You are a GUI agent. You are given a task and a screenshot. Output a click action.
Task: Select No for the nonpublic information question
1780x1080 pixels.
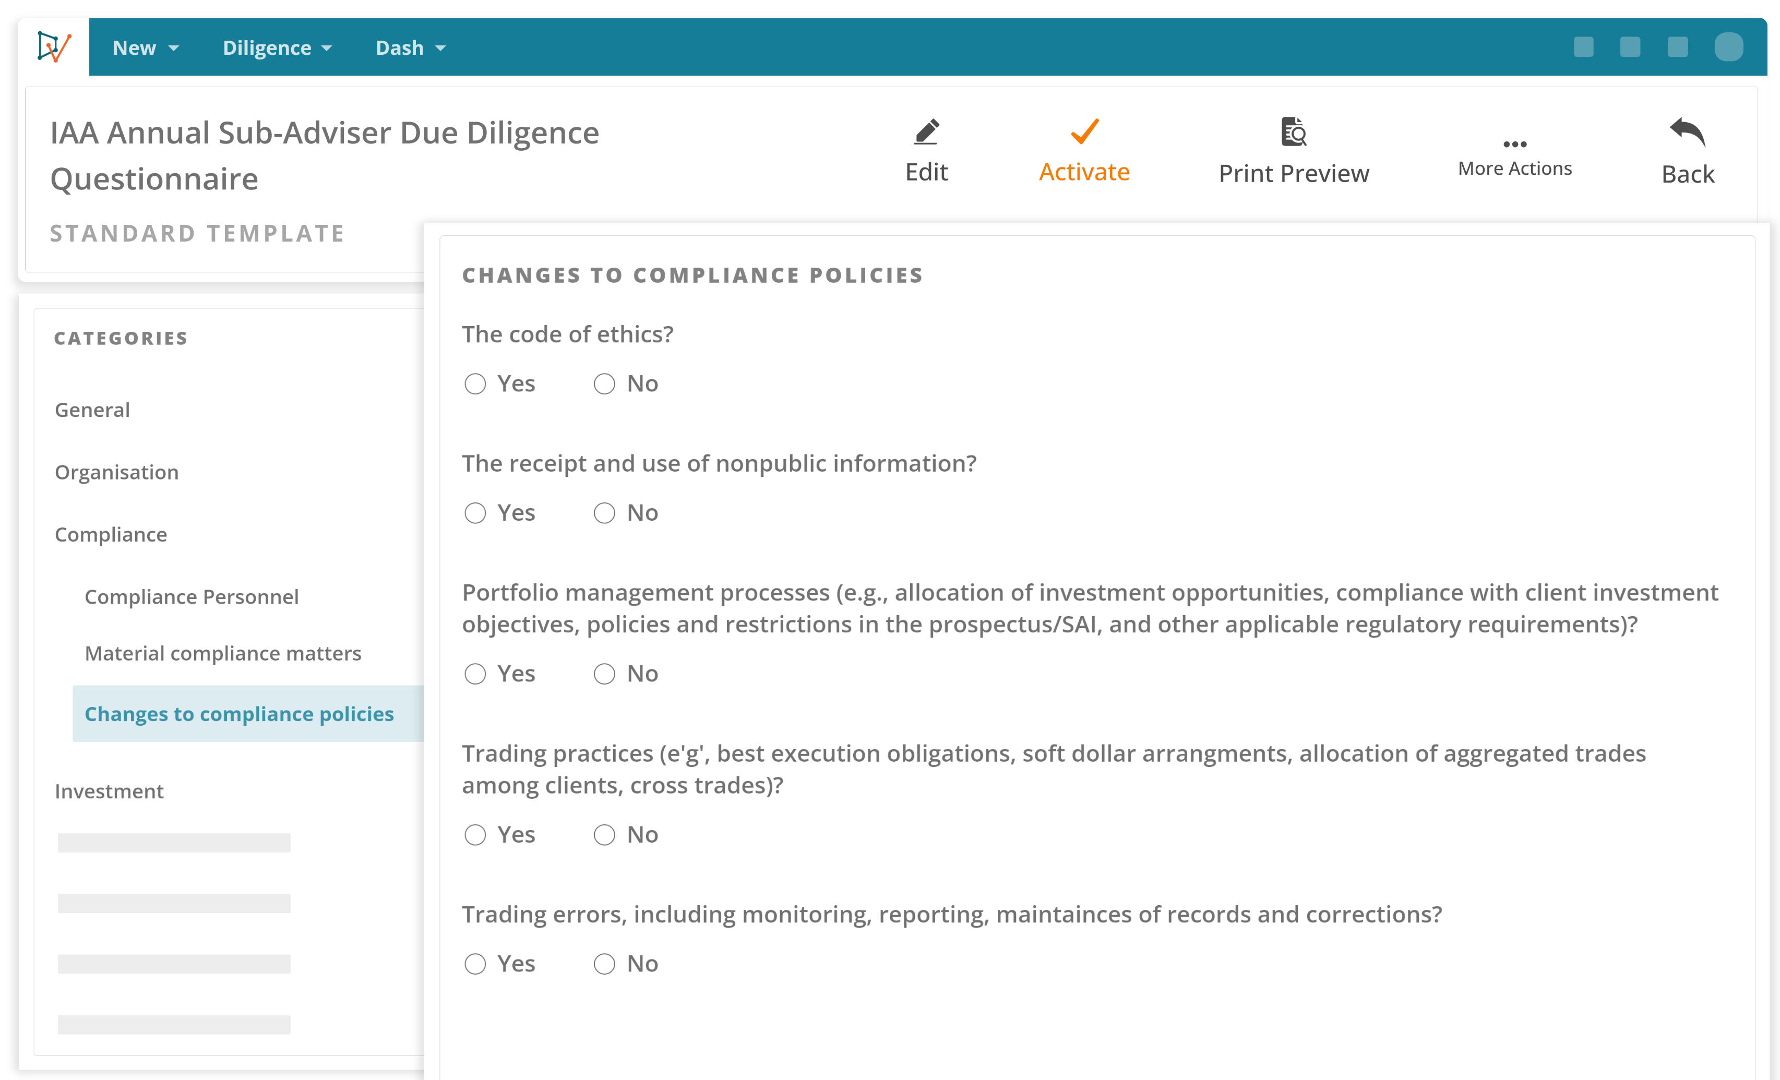pyautogui.click(x=604, y=513)
